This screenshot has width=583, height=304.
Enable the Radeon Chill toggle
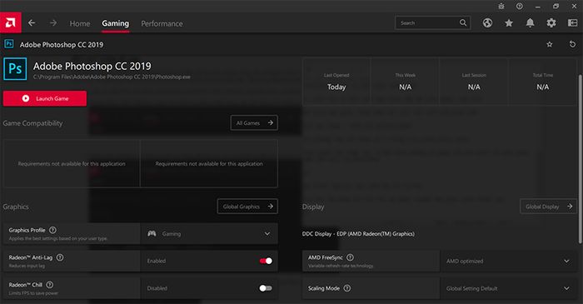pyautogui.click(x=266, y=288)
